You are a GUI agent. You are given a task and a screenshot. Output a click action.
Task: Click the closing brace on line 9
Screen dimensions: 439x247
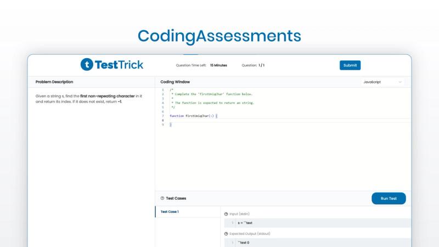coord(171,125)
